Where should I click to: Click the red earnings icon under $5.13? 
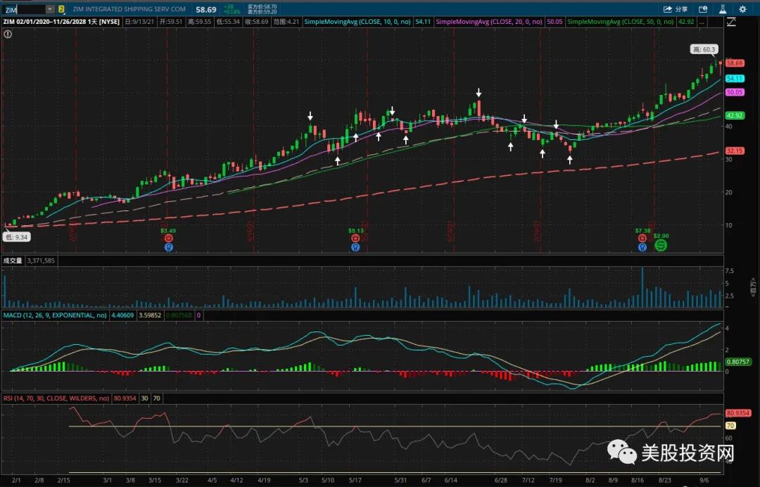pos(355,238)
